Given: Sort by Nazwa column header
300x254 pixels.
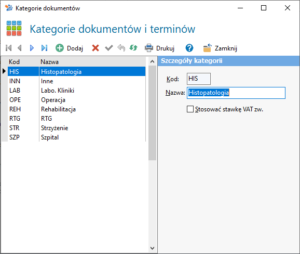Looking at the screenshot, I should (x=49, y=62).
